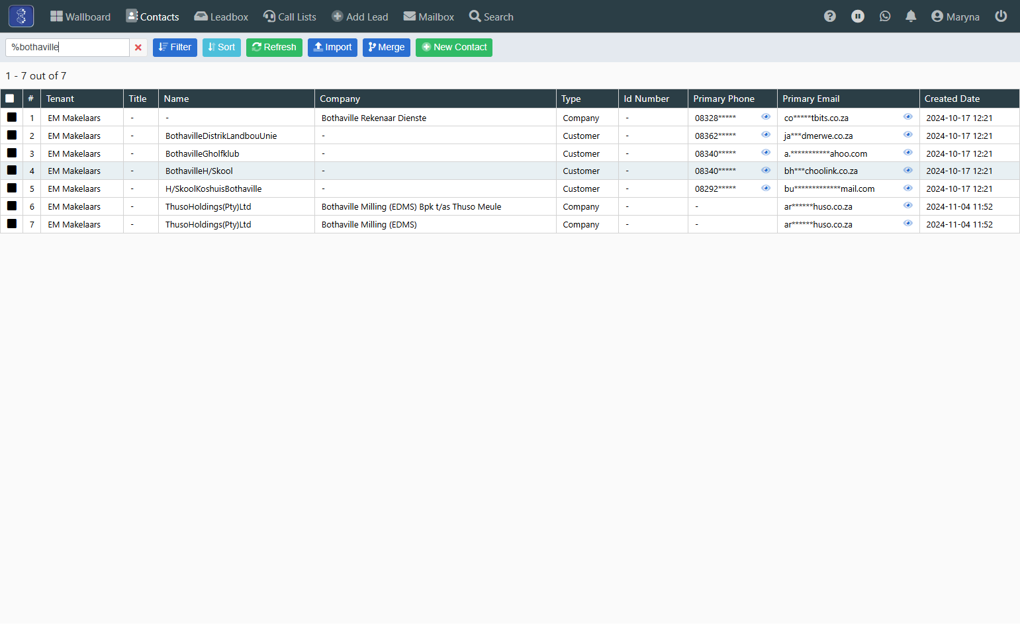Open the Sort options
This screenshot has width=1020, height=625.
point(222,48)
